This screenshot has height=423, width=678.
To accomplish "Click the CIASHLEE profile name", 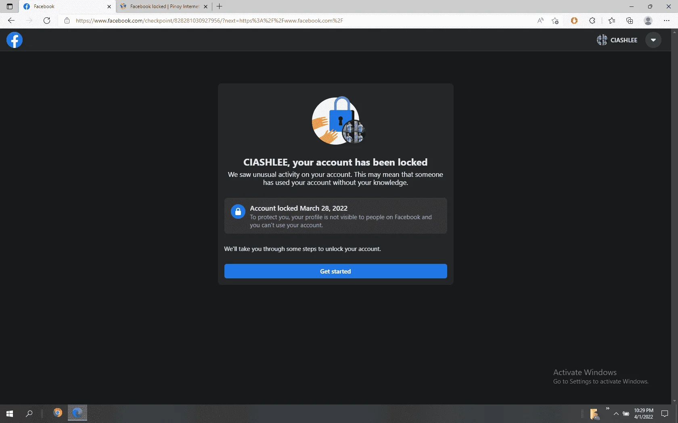I will [x=624, y=40].
